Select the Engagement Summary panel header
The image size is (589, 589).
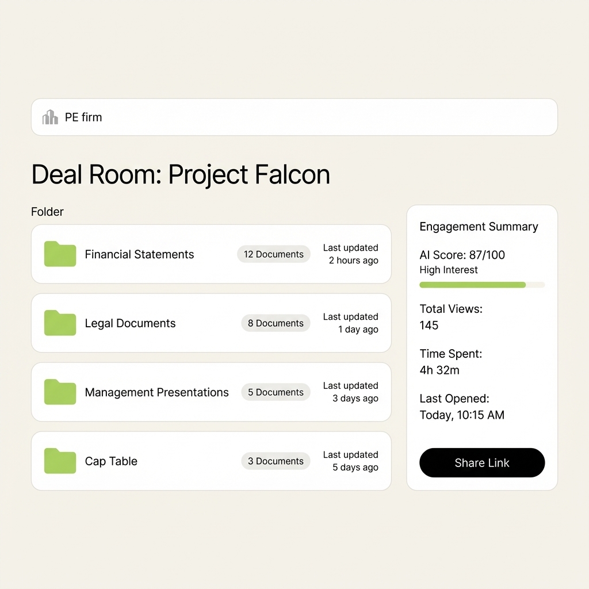tap(479, 227)
